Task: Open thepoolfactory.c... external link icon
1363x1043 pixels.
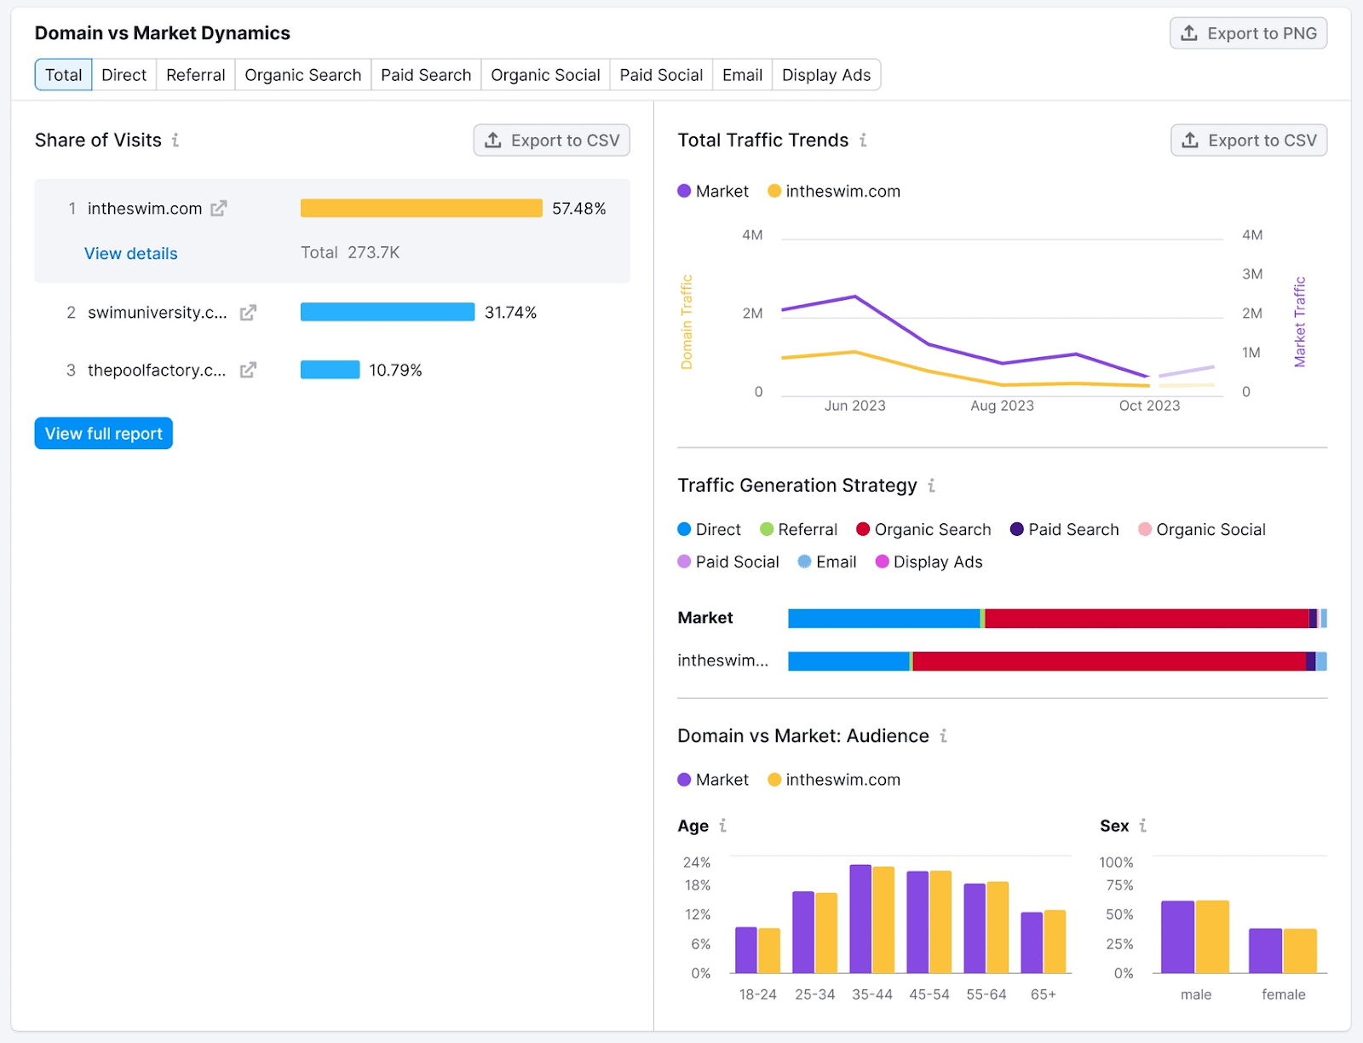Action: click(248, 370)
